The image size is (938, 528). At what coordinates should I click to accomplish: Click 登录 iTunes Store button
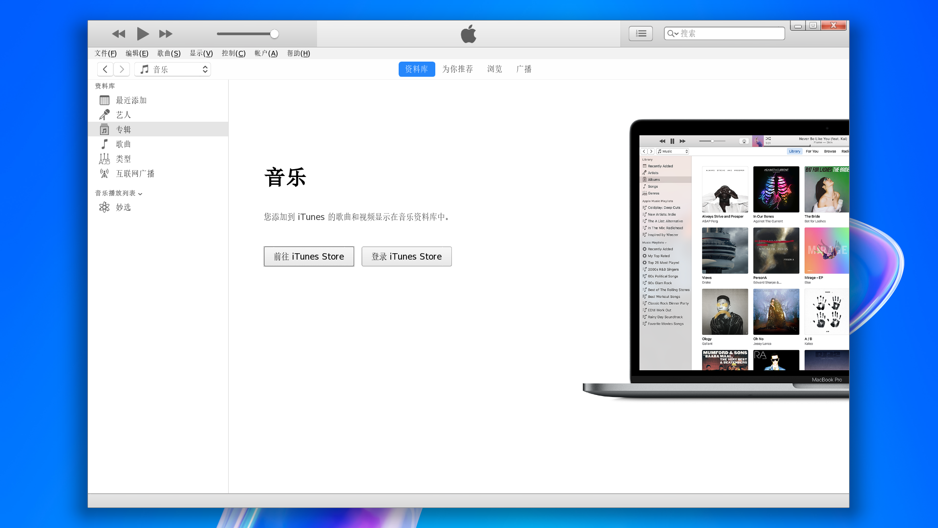[x=406, y=256]
